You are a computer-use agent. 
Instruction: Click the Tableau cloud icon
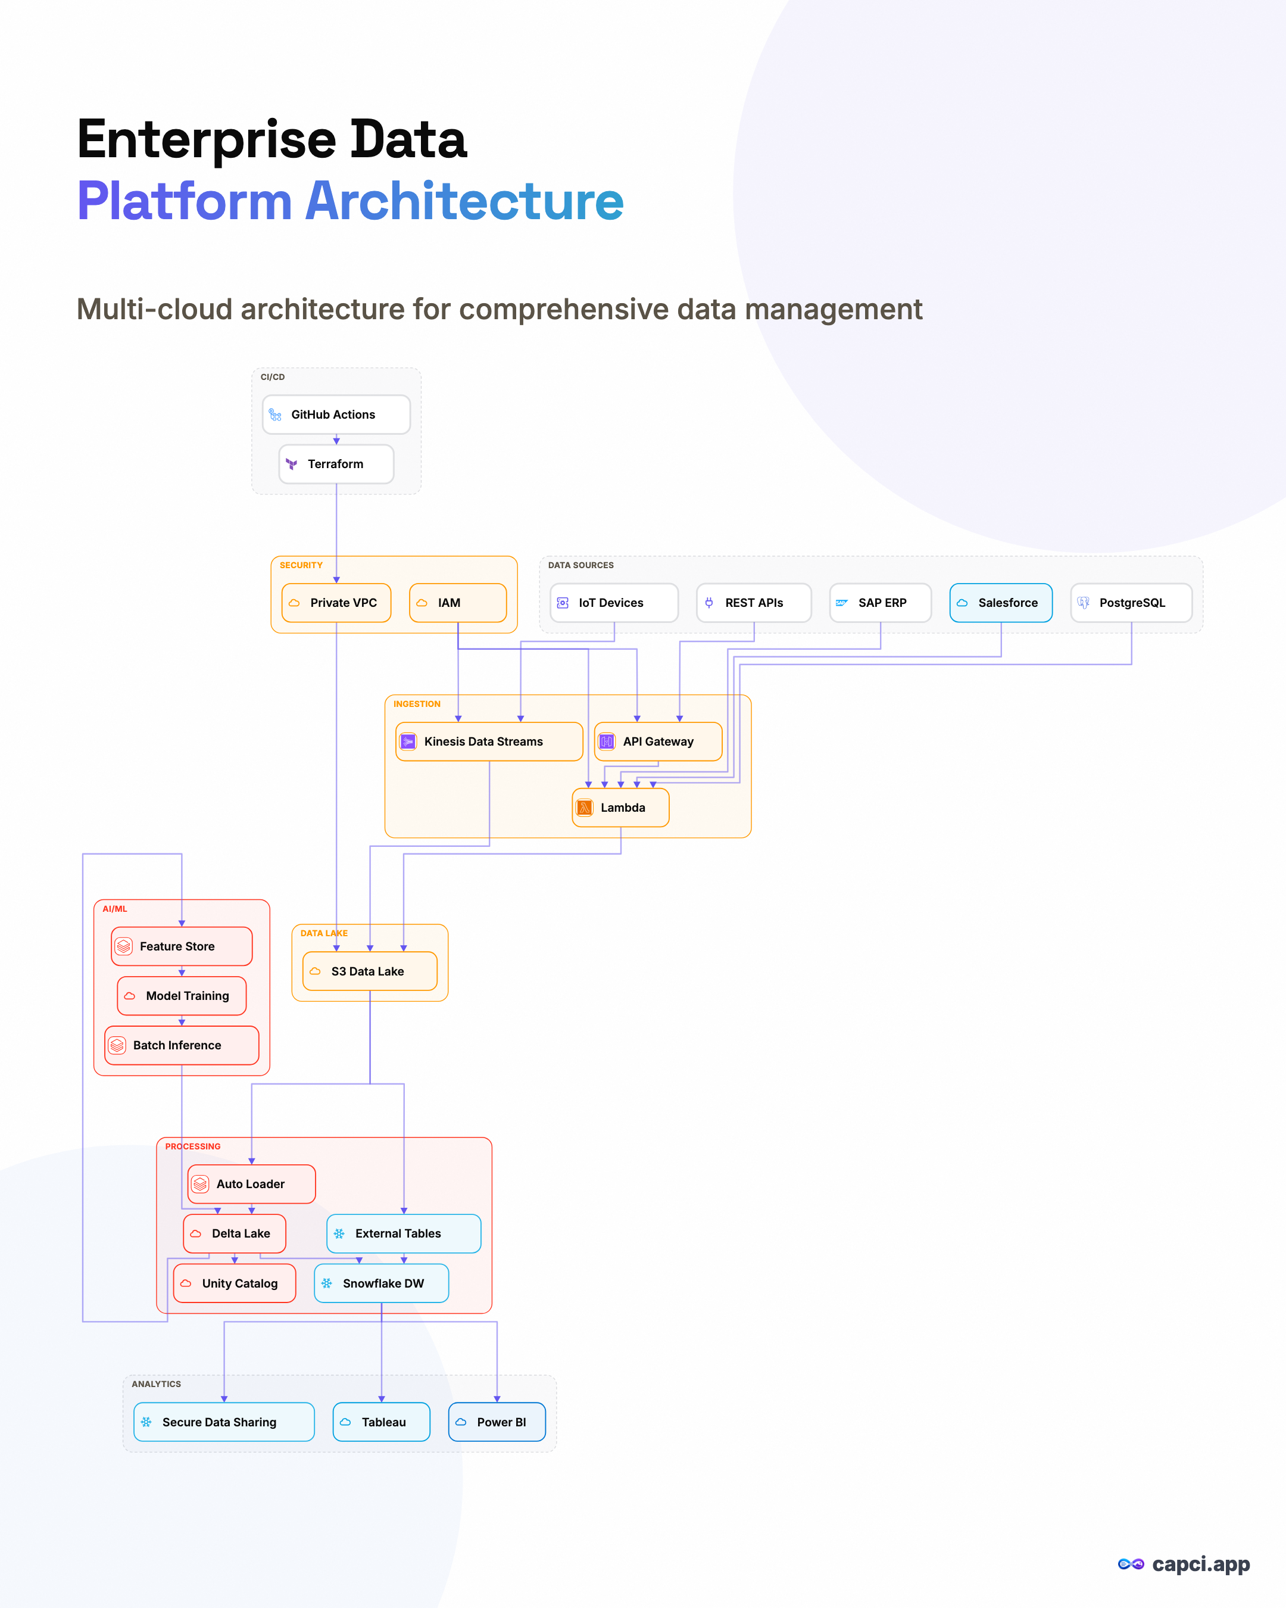(x=345, y=1422)
